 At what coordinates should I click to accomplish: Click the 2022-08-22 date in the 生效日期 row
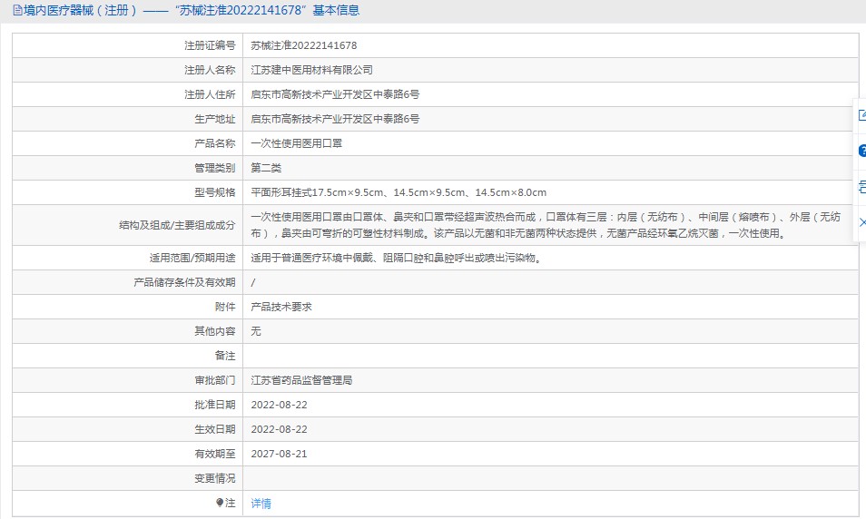pyautogui.click(x=279, y=429)
